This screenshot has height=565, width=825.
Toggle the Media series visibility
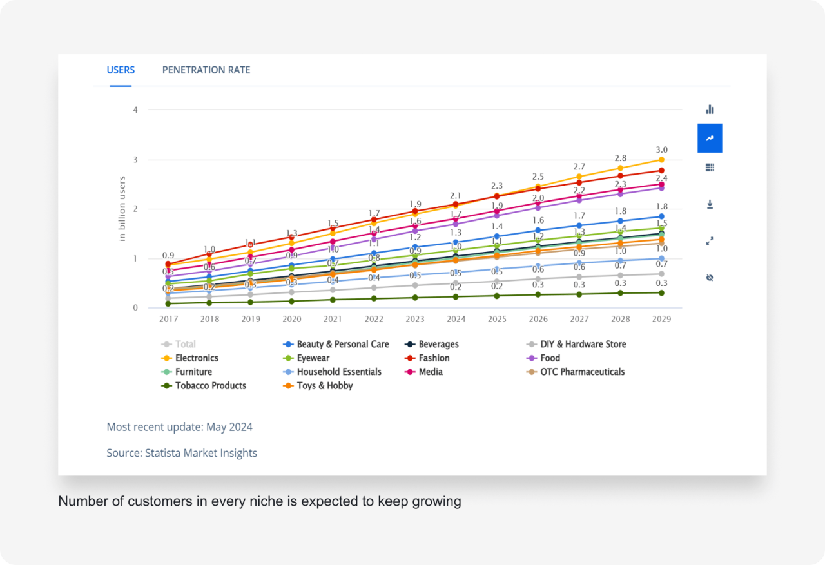[x=431, y=372]
